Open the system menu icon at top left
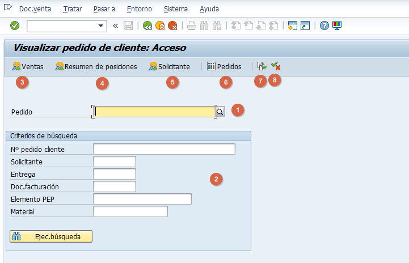 click(x=8, y=7)
